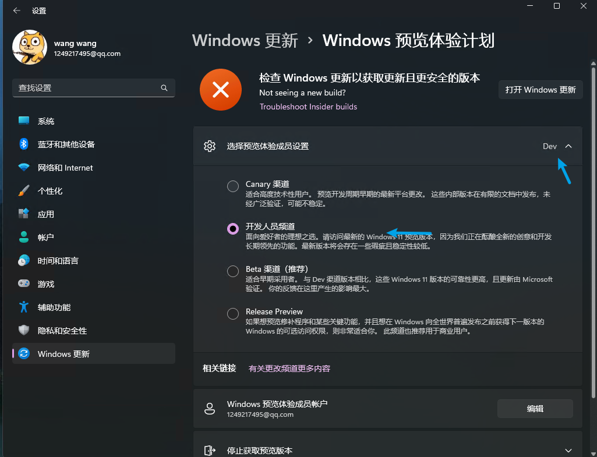Click the wang wang user name
This screenshot has height=457, width=597.
[x=75, y=44]
